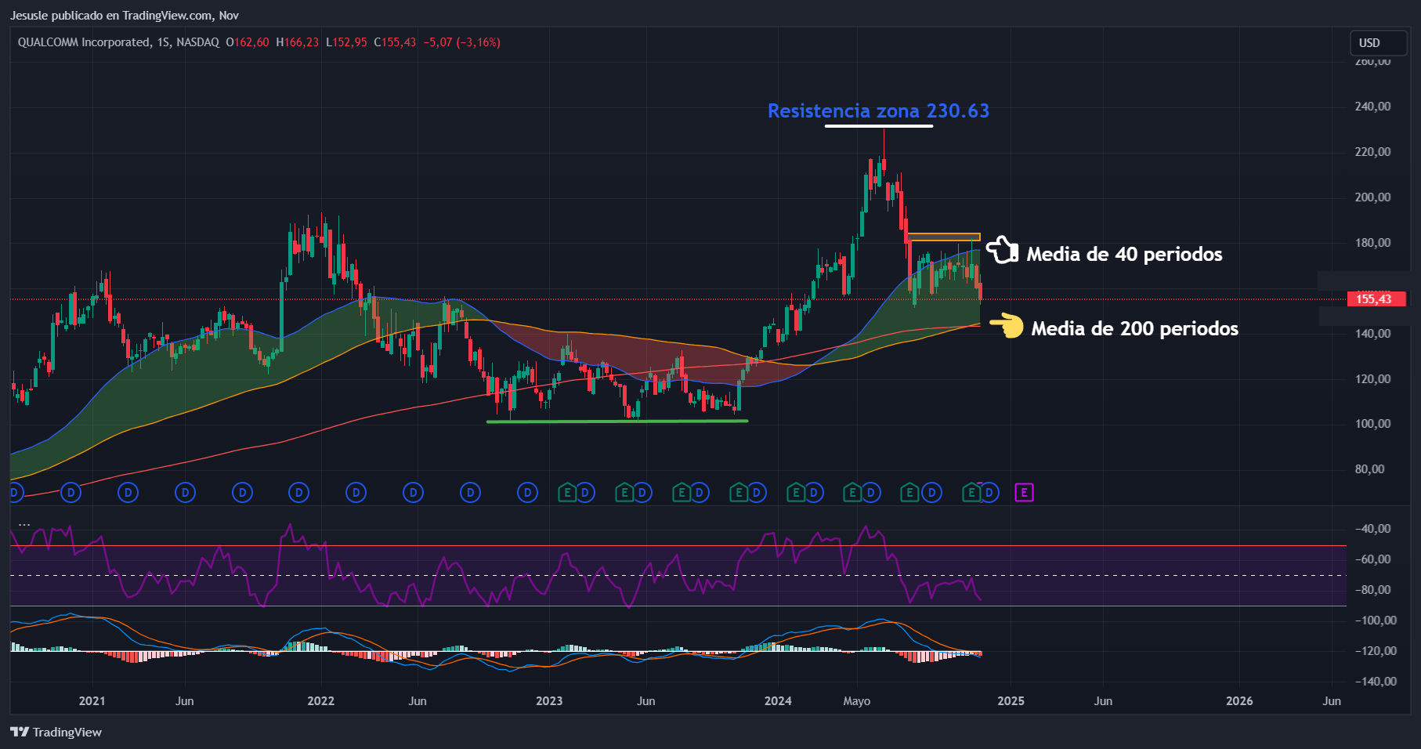Click the Mayo label on the time axis
Viewport: 1421px width, 749px height.
pos(856,700)
